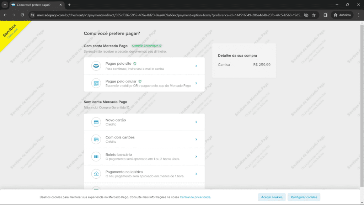Click the 'Camisa' item name
Screen dimensions: 364x205
pos(224,65)
